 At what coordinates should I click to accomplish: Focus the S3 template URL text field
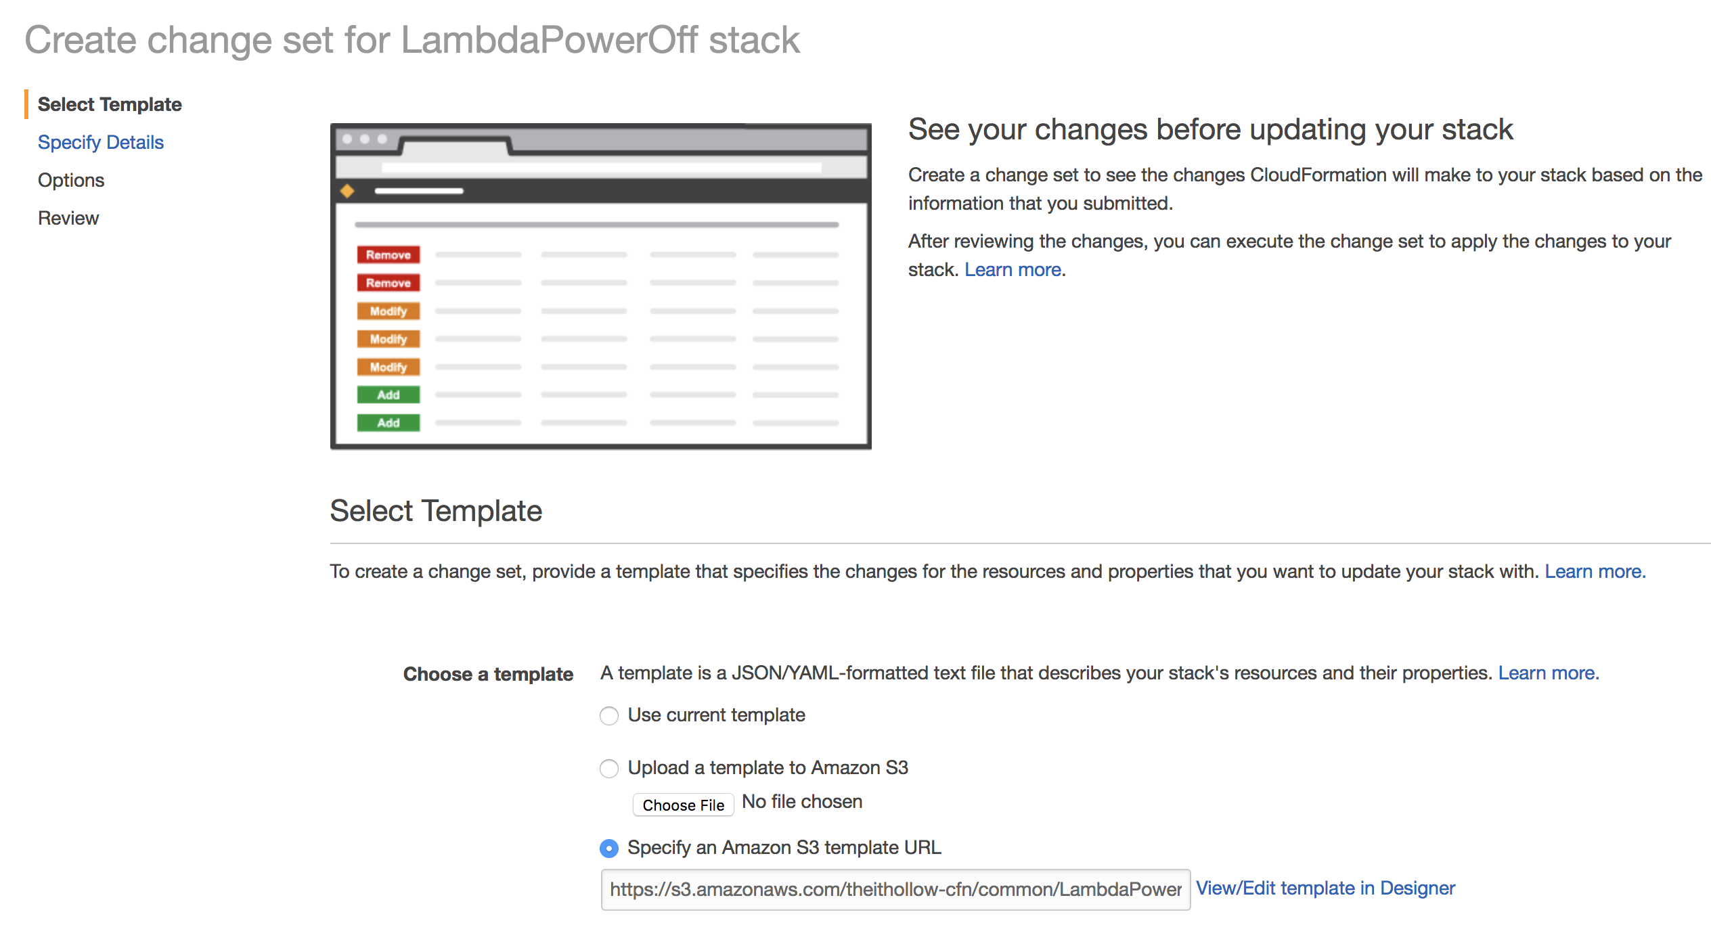click(895, 889)
